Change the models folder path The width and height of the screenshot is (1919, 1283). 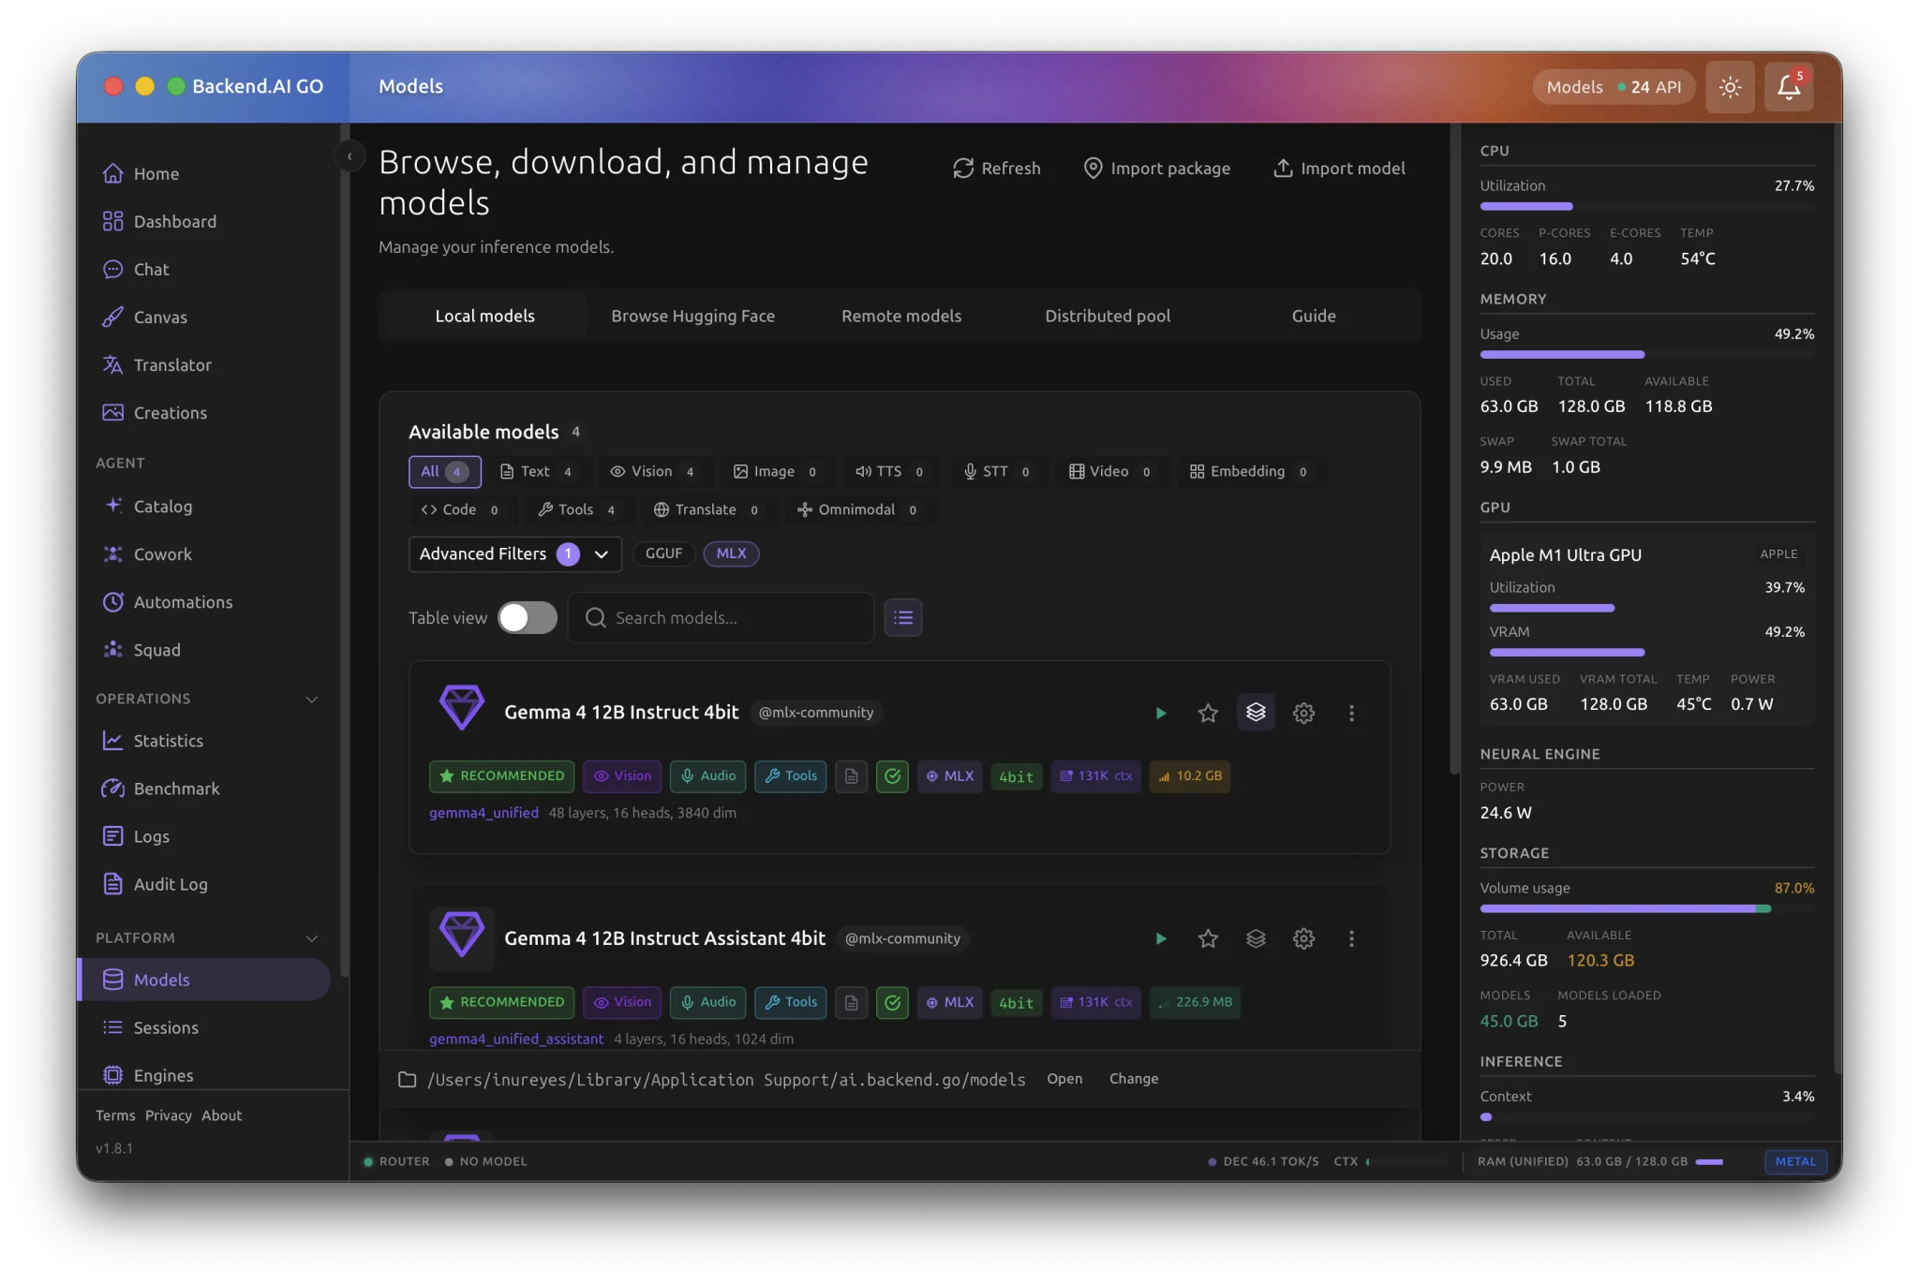pos(1134,1079)
